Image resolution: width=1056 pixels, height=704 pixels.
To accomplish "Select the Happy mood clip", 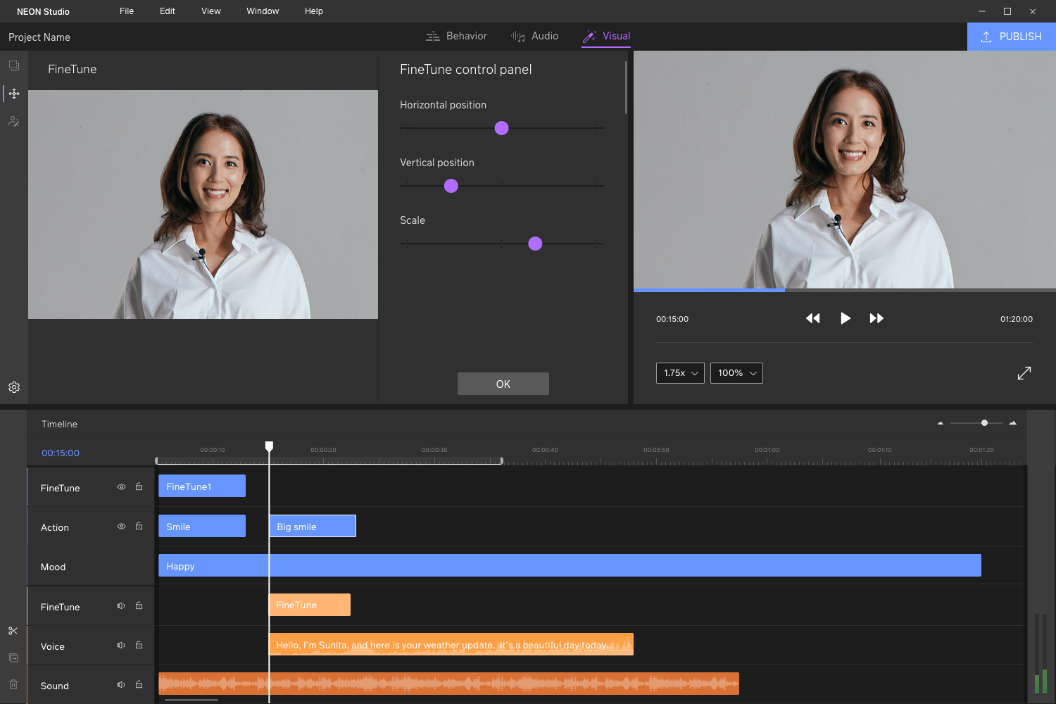I will pyautogui.click(x=570, y=565).
